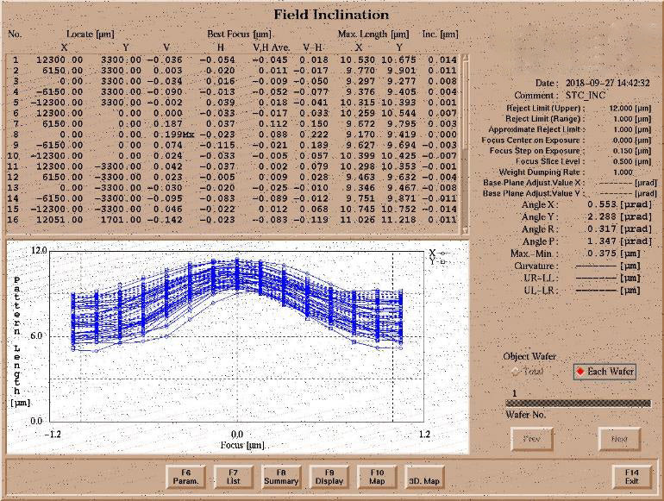Screen dimensions: 664x501
Task: Select row 1 Locate X value 12300.00
Action: [60, 60]
